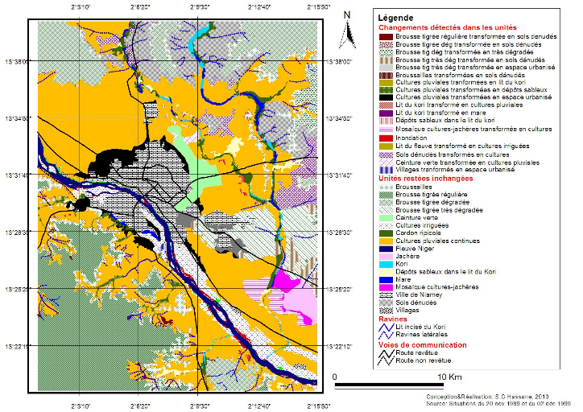Pick the orange Cultures pluviales continues swatch
Image resolution: width=583 pixels, height=412 pixels.
tap(386, 241)
